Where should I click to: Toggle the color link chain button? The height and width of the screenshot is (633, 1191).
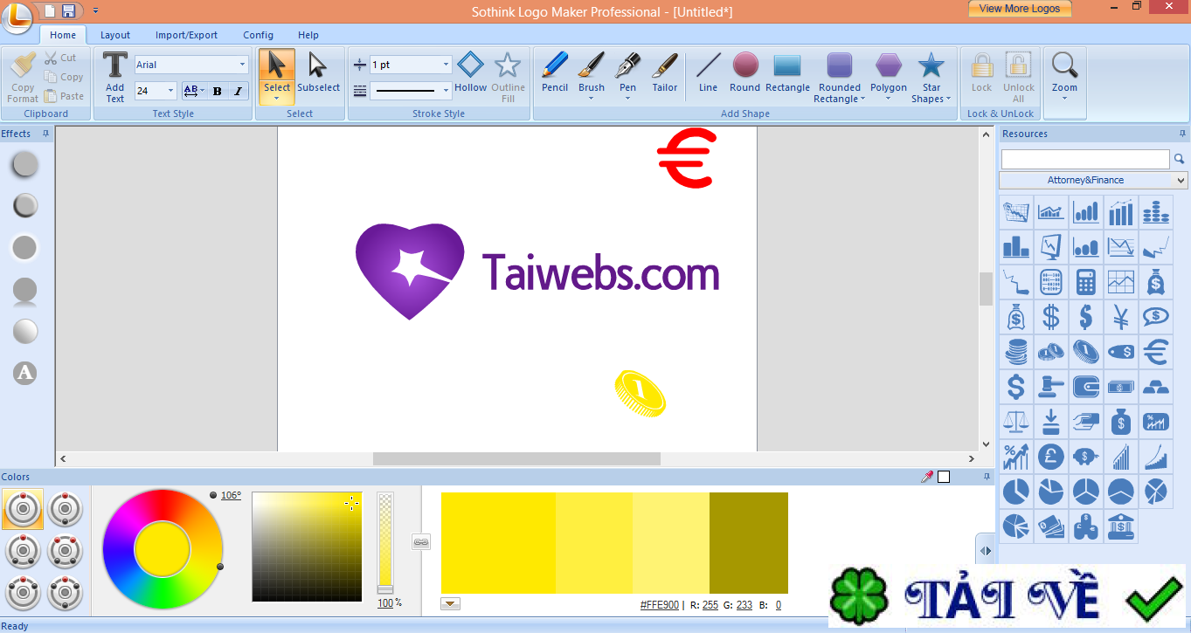click(420, 542)
